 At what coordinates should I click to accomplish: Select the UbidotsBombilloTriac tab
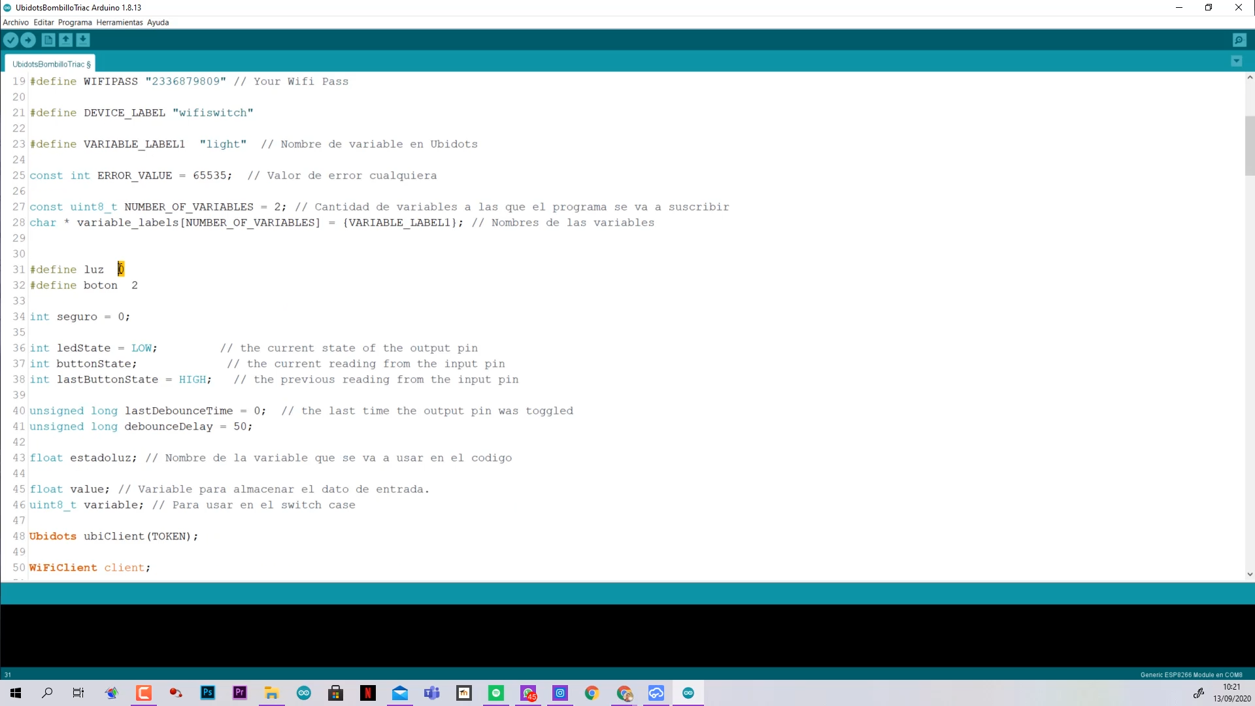pyautogui.click(x=51, y=64)
